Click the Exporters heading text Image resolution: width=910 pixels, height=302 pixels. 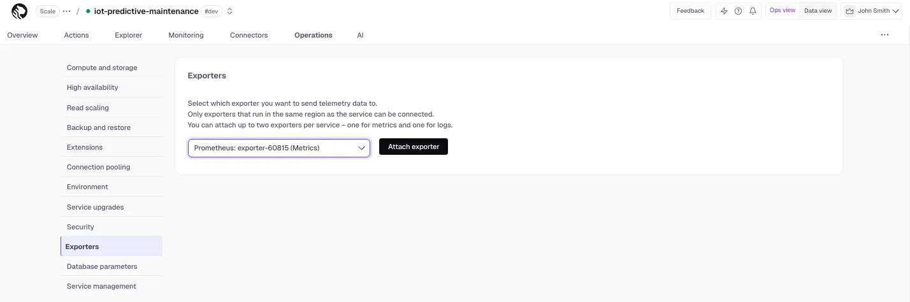pyautogui.click(x=207, y=75)
